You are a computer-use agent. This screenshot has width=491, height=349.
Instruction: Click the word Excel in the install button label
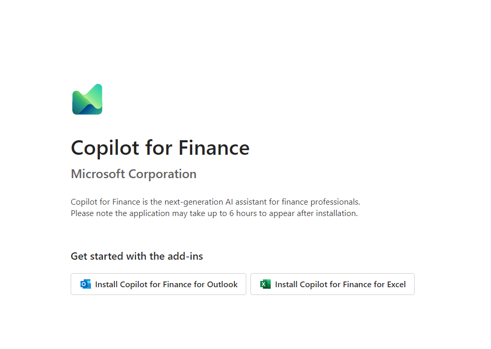[396, 284]
